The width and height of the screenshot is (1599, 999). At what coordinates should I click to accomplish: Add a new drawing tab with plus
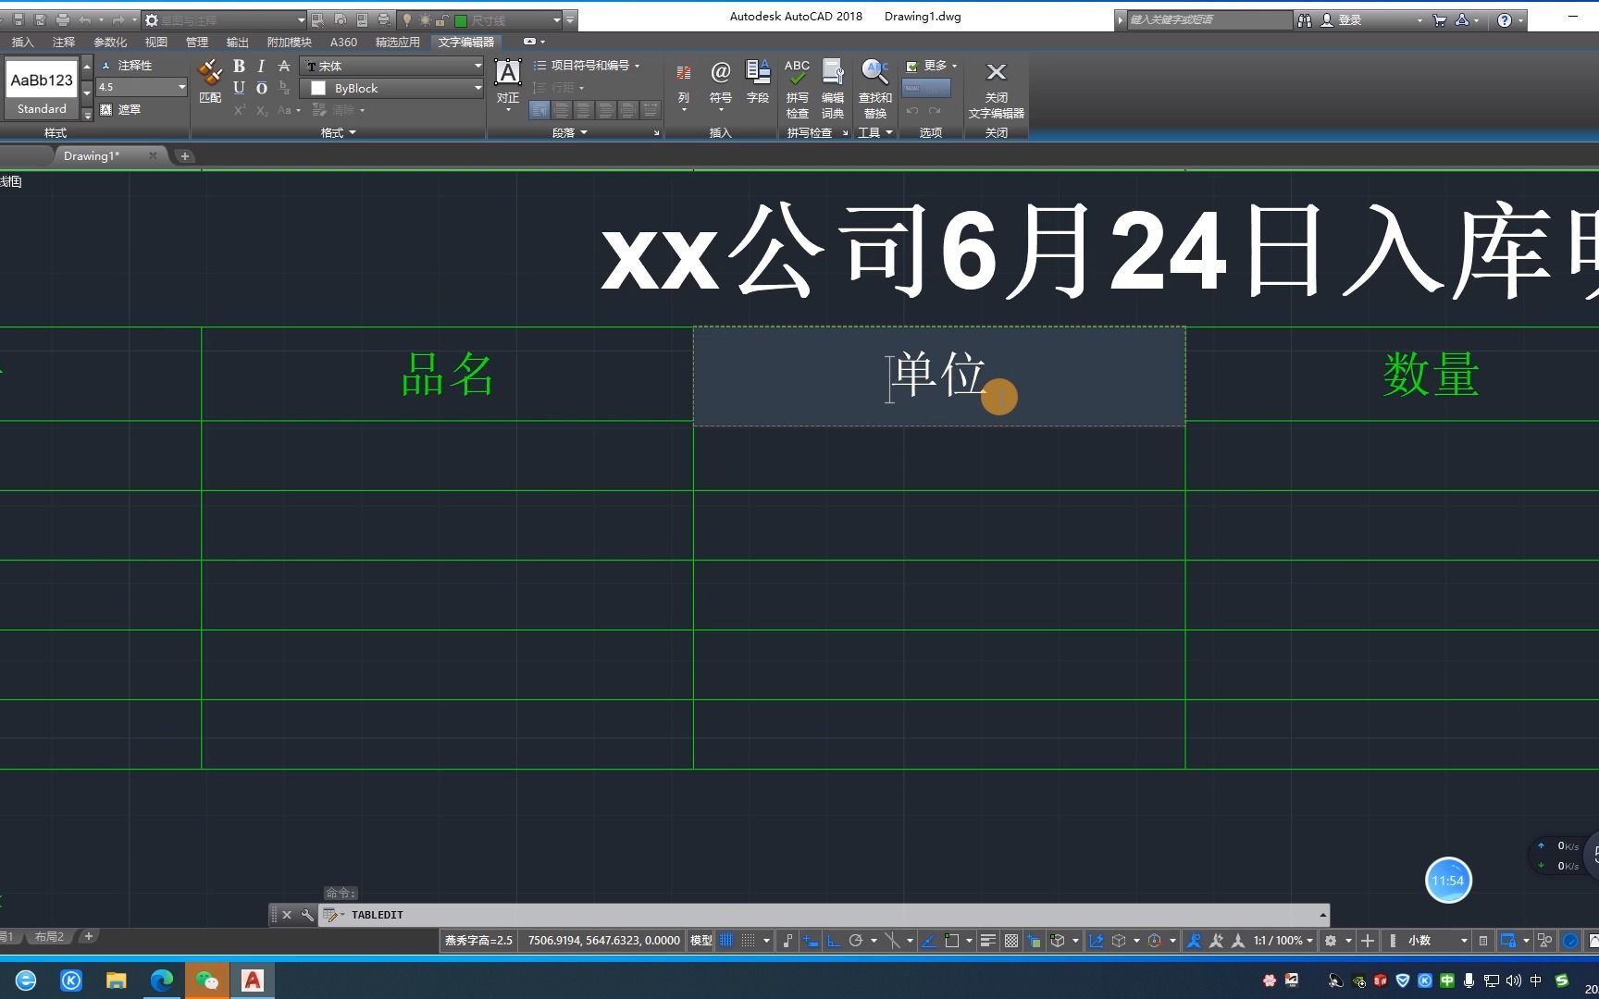(x=184, y=155)
